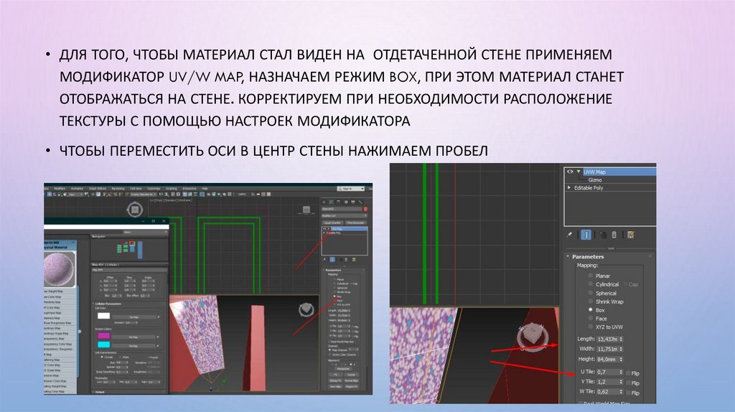Open Graph Editors menu in left screenshot
Viewport: 735px width, 412px height.
(x=98, y=189)
